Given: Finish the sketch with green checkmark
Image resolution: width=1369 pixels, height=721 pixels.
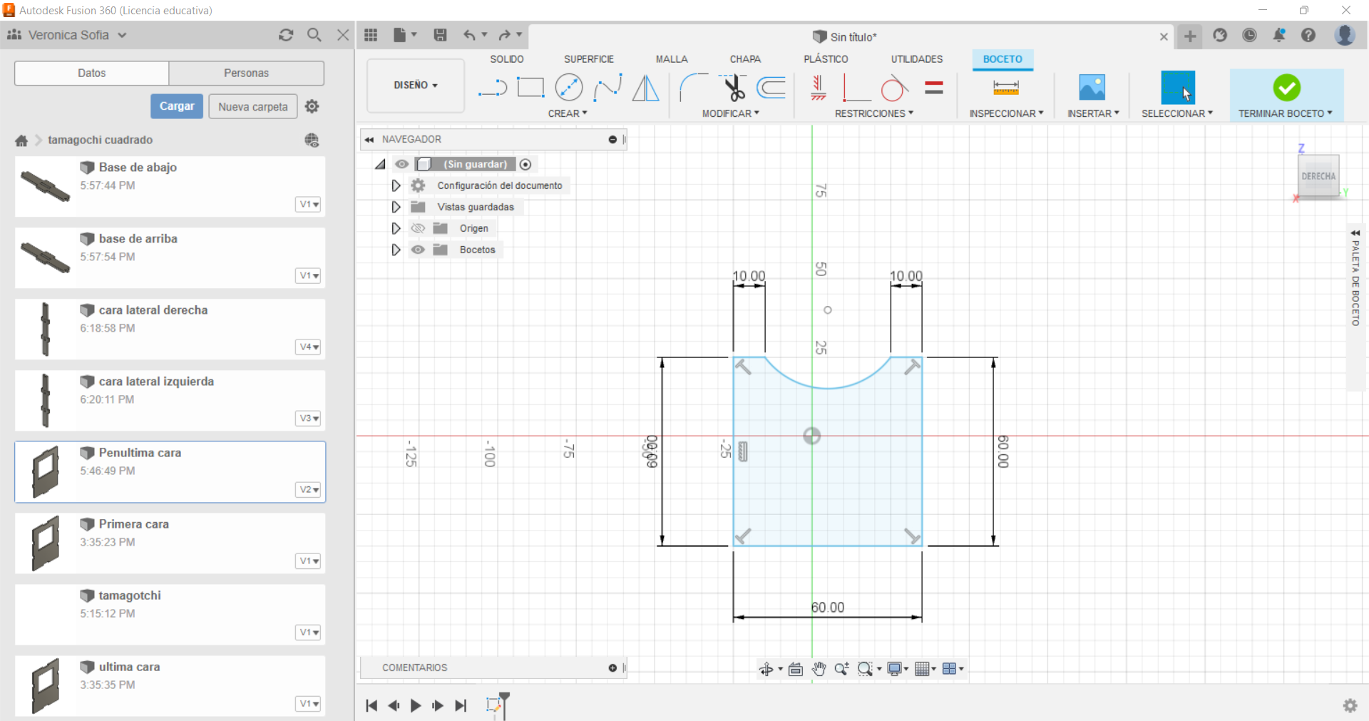Looking at the screenshot, I should tap(1287, 88).
